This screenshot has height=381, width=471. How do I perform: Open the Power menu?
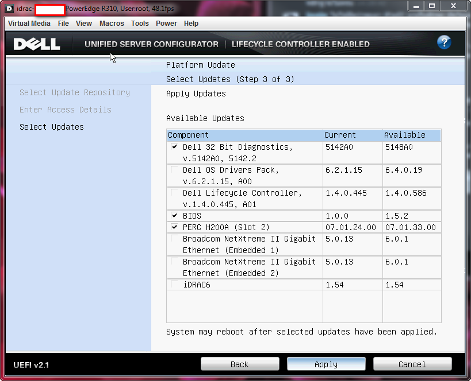pos(166,24)
